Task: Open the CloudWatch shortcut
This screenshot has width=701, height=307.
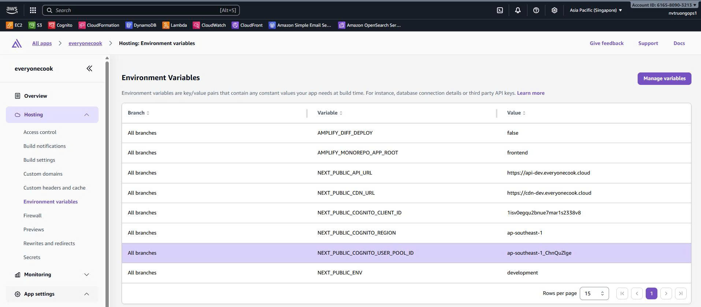Action: [x=209, y=25]
